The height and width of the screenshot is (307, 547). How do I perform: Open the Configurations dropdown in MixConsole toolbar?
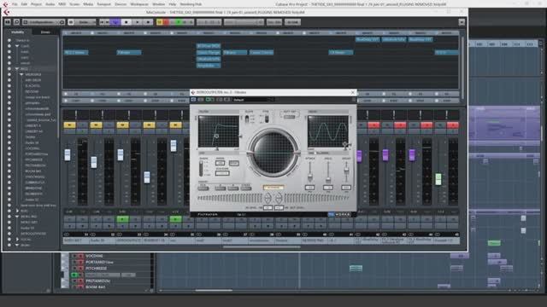[x=44, y=22]
